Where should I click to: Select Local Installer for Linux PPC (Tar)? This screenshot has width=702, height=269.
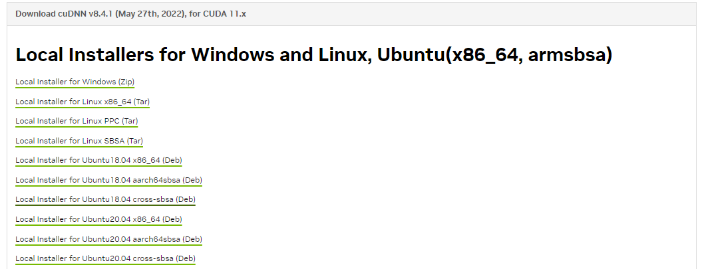[77, 121]
